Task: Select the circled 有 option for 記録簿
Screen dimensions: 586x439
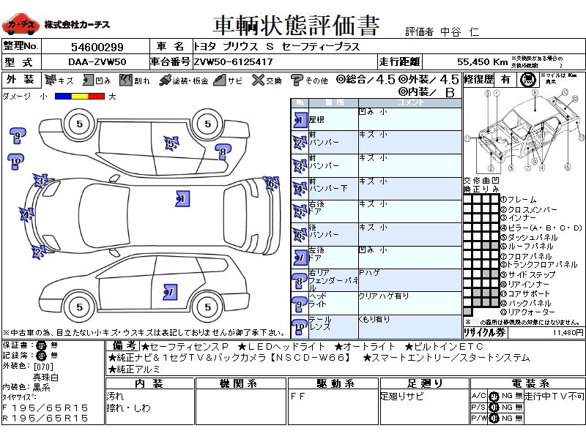Action: 41,356
